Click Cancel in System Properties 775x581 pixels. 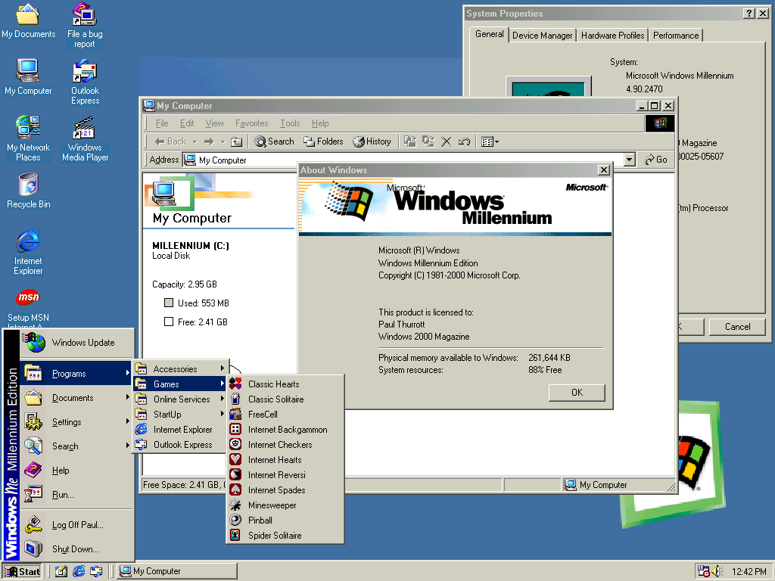tap(737, 327)
